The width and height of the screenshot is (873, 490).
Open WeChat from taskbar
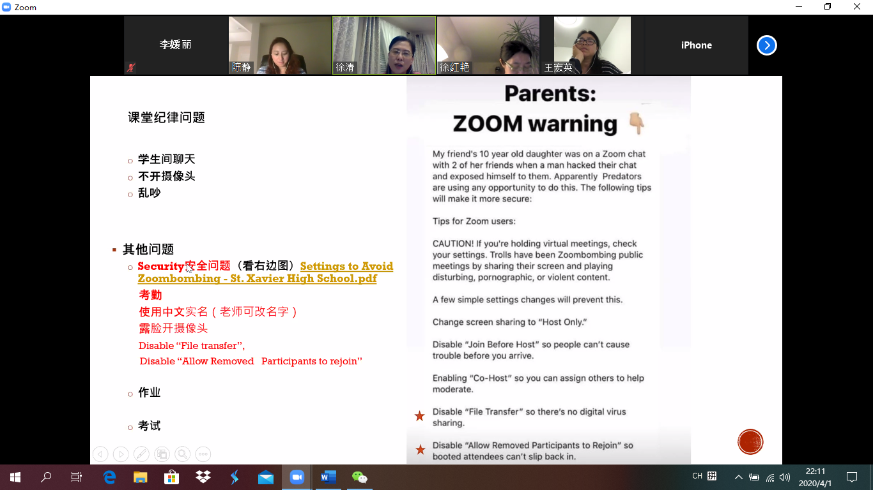pos(360,477)
